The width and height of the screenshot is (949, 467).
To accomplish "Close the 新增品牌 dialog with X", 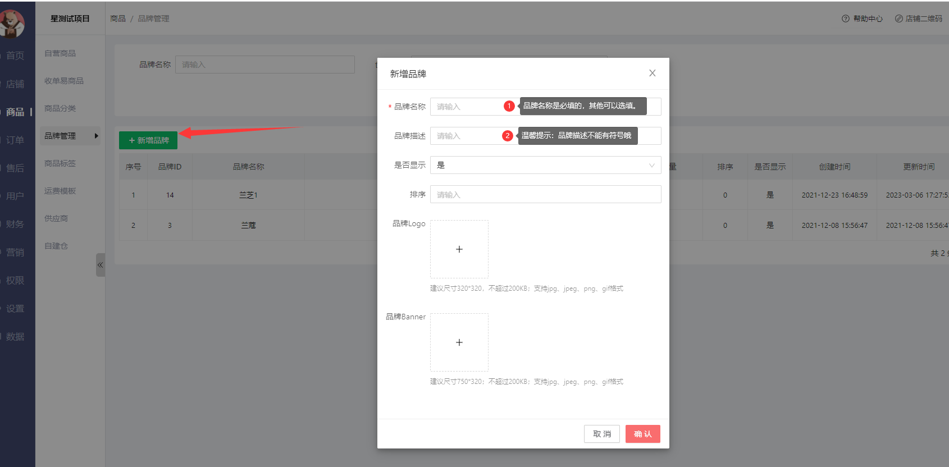I will (652, 73).
